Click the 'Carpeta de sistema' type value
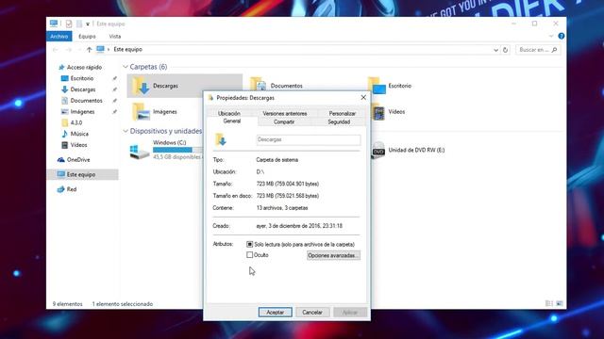This screenshot has width=604, height=339. point(277,160)
